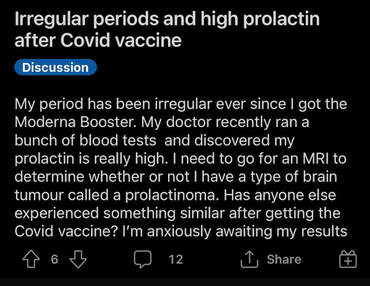Image resolution: width=370 pixels, height=286 pixels.
Task: Give an award using the gift icon
Action: (348, 259)
